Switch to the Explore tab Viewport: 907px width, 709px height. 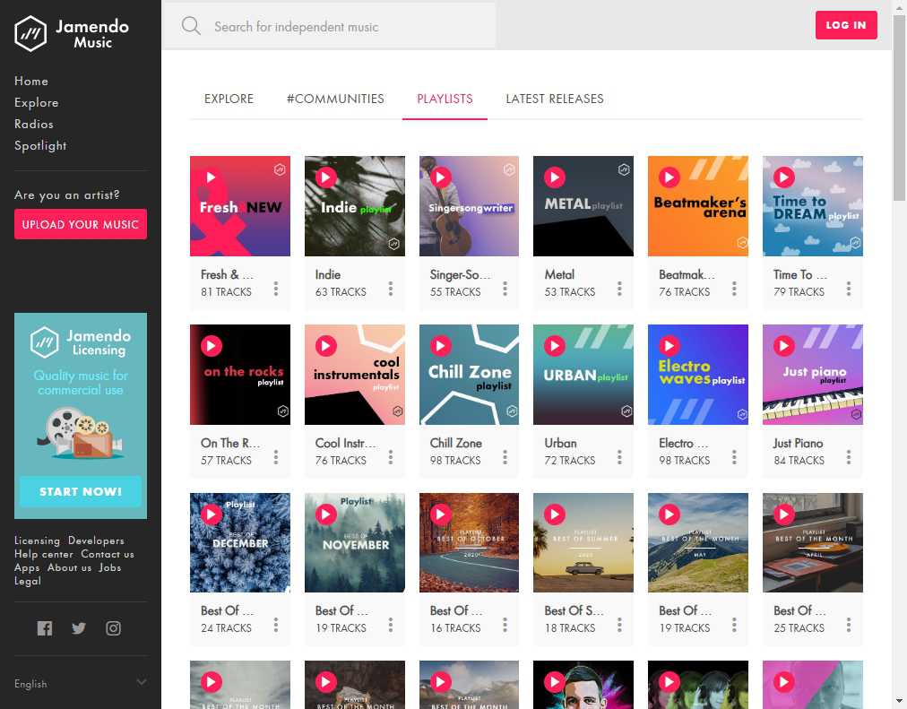pyautogui.click(x=229, y=99)
